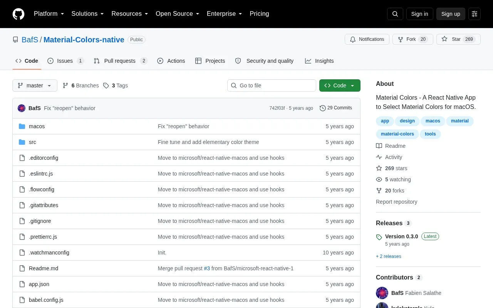
Task: Open the search magnifier icon
Action: (x=395, y=14)
